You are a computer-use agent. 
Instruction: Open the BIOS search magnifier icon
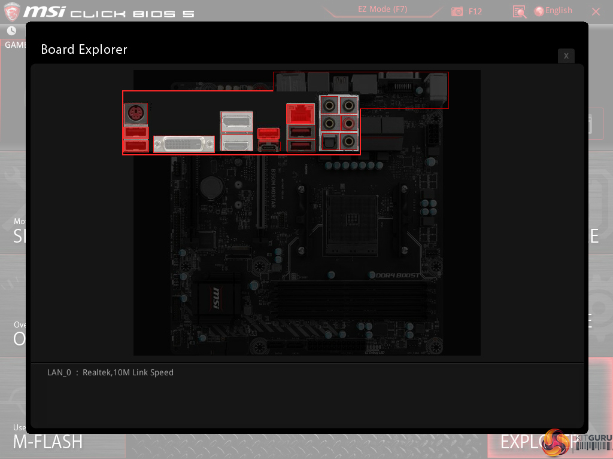520,12
